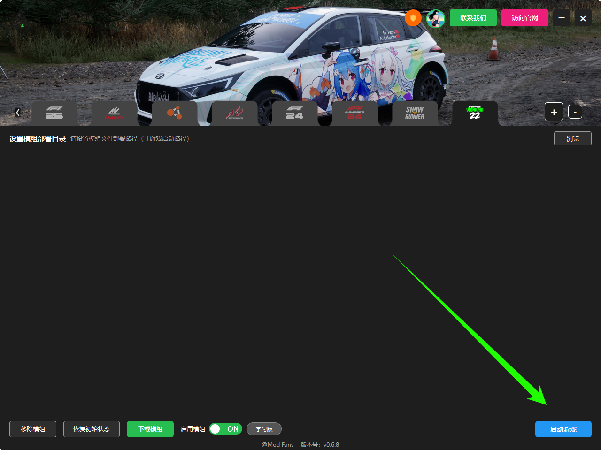This screenshot has height=450, width=601.
Task: Collapse game list with left chevron
Action: (18, 113)
